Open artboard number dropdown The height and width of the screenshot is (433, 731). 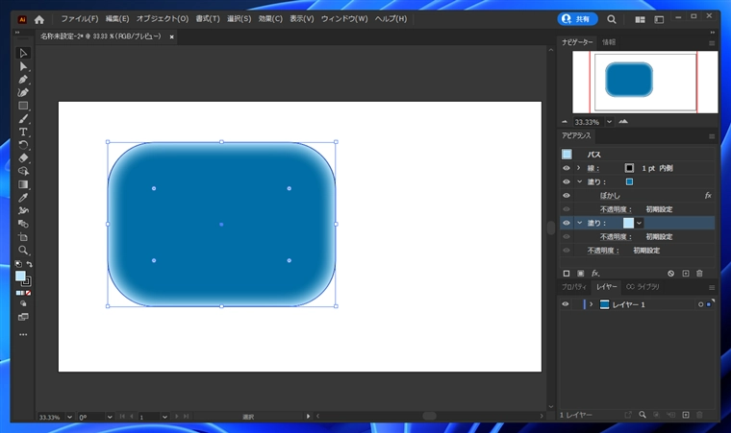coord(164,417)
